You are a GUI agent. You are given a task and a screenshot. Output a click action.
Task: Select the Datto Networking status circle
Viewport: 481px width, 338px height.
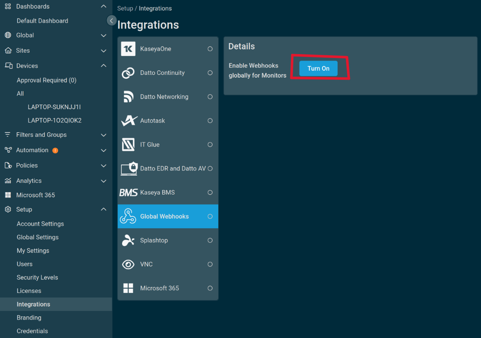(x=210, y=97)
